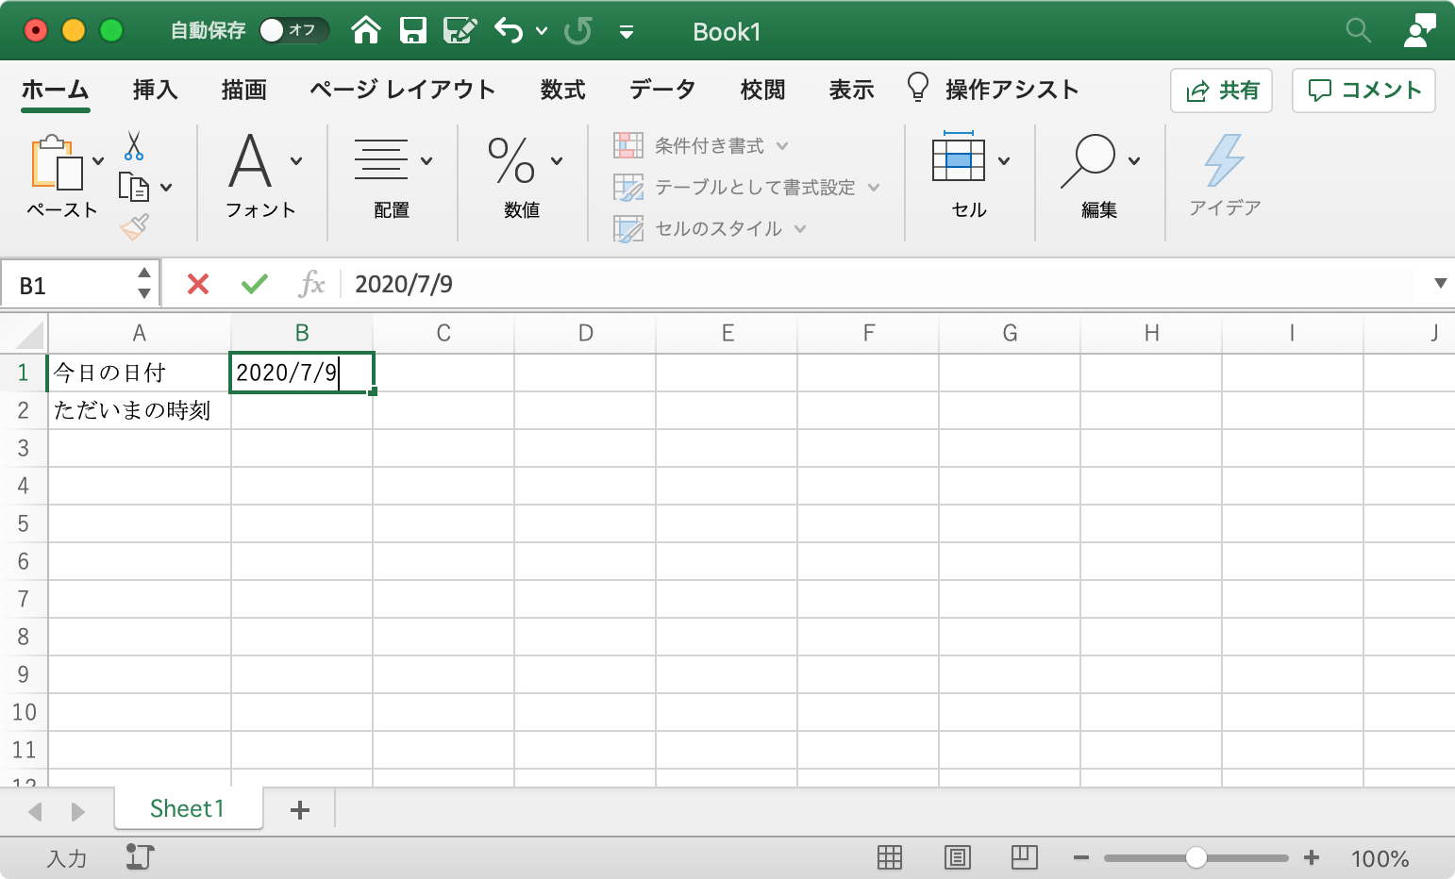Select all cells with corner triangle
Viewport: 1455px width, 879px height.
coord(29,334)
